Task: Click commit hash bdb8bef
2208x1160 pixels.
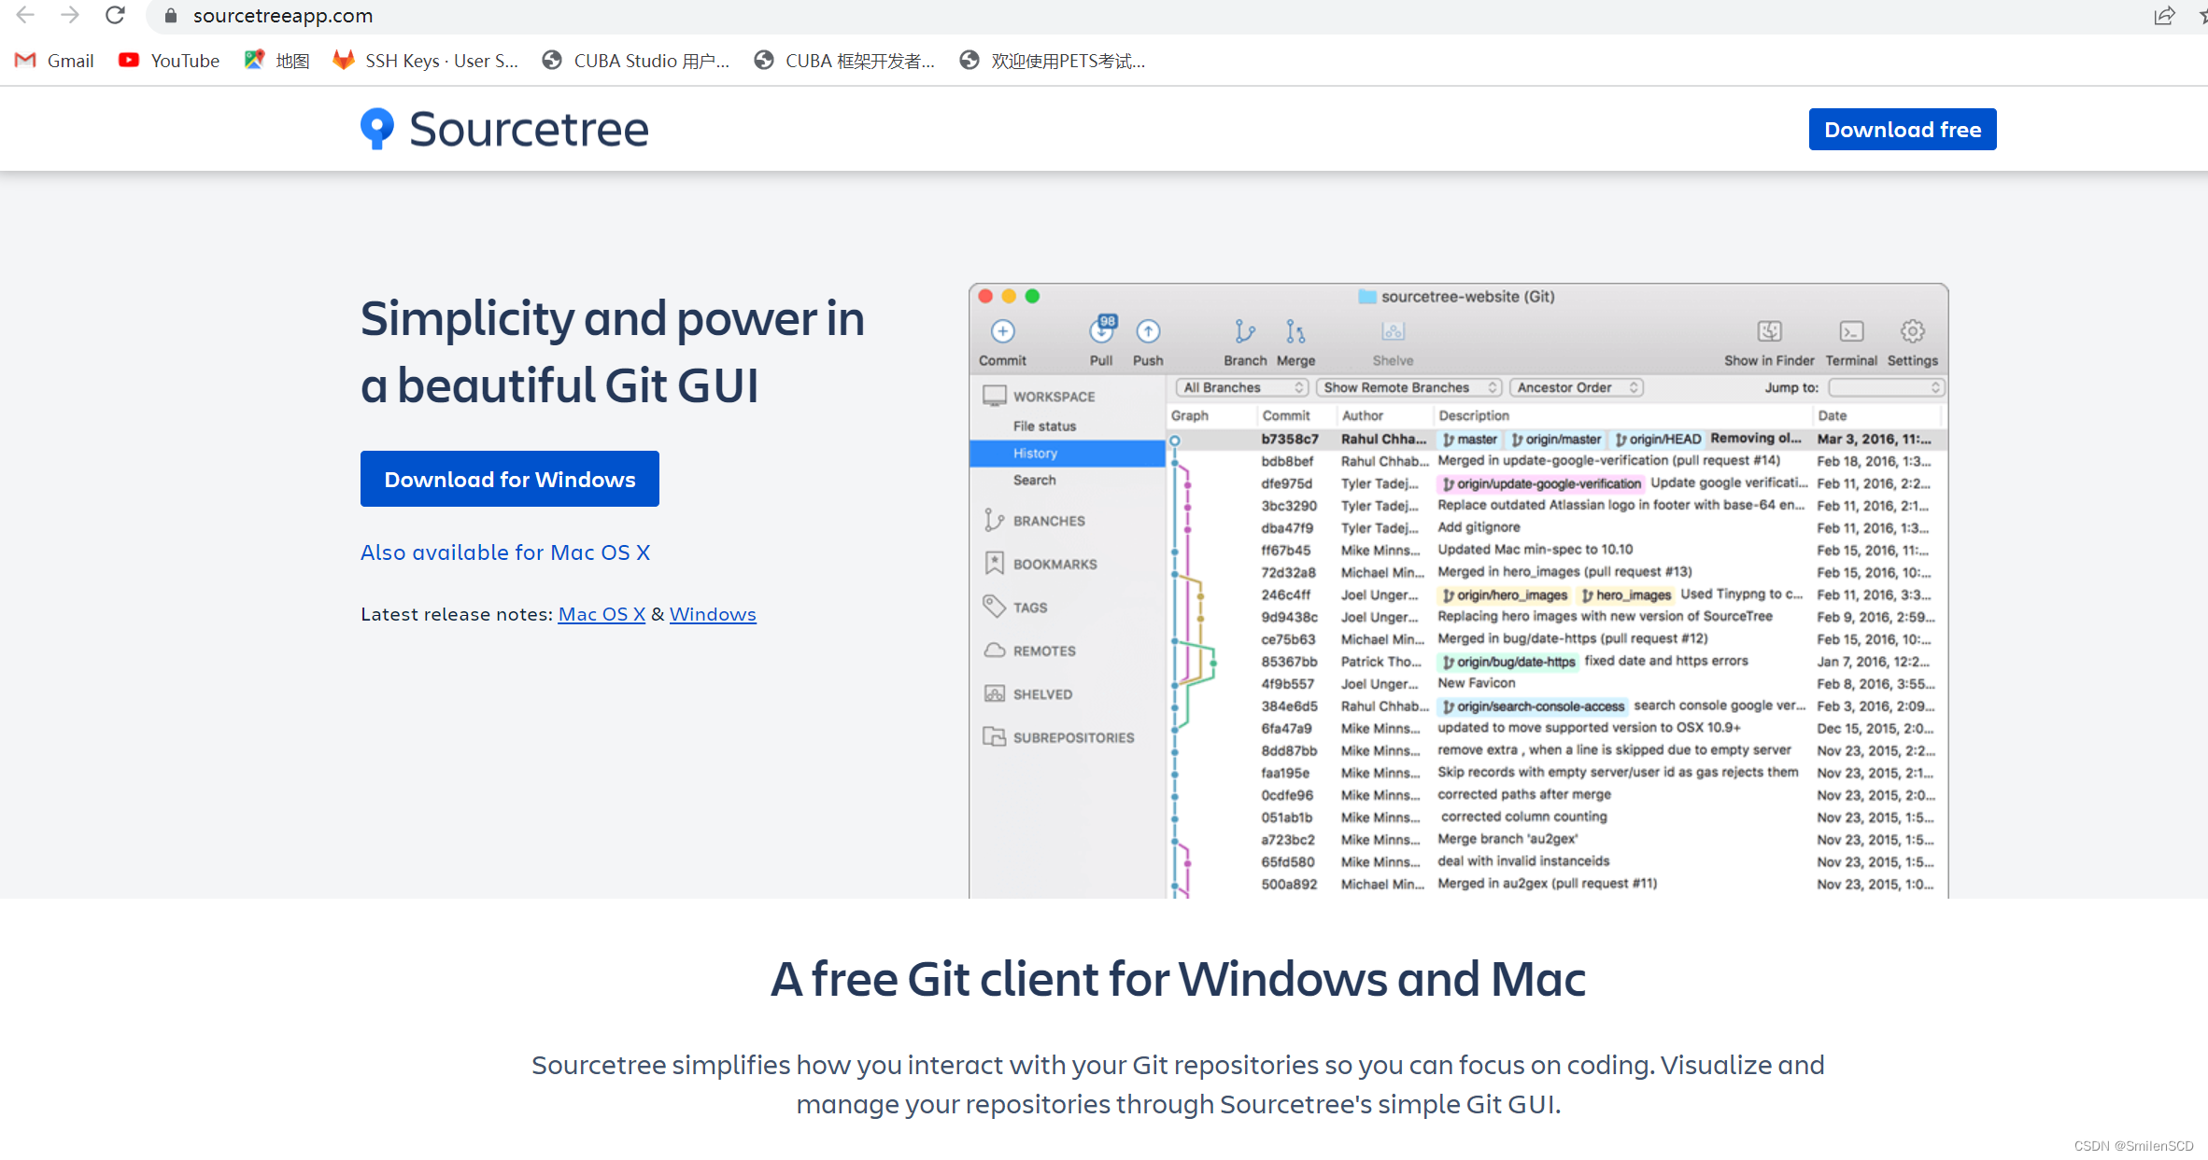Action: click(1287, 461)
